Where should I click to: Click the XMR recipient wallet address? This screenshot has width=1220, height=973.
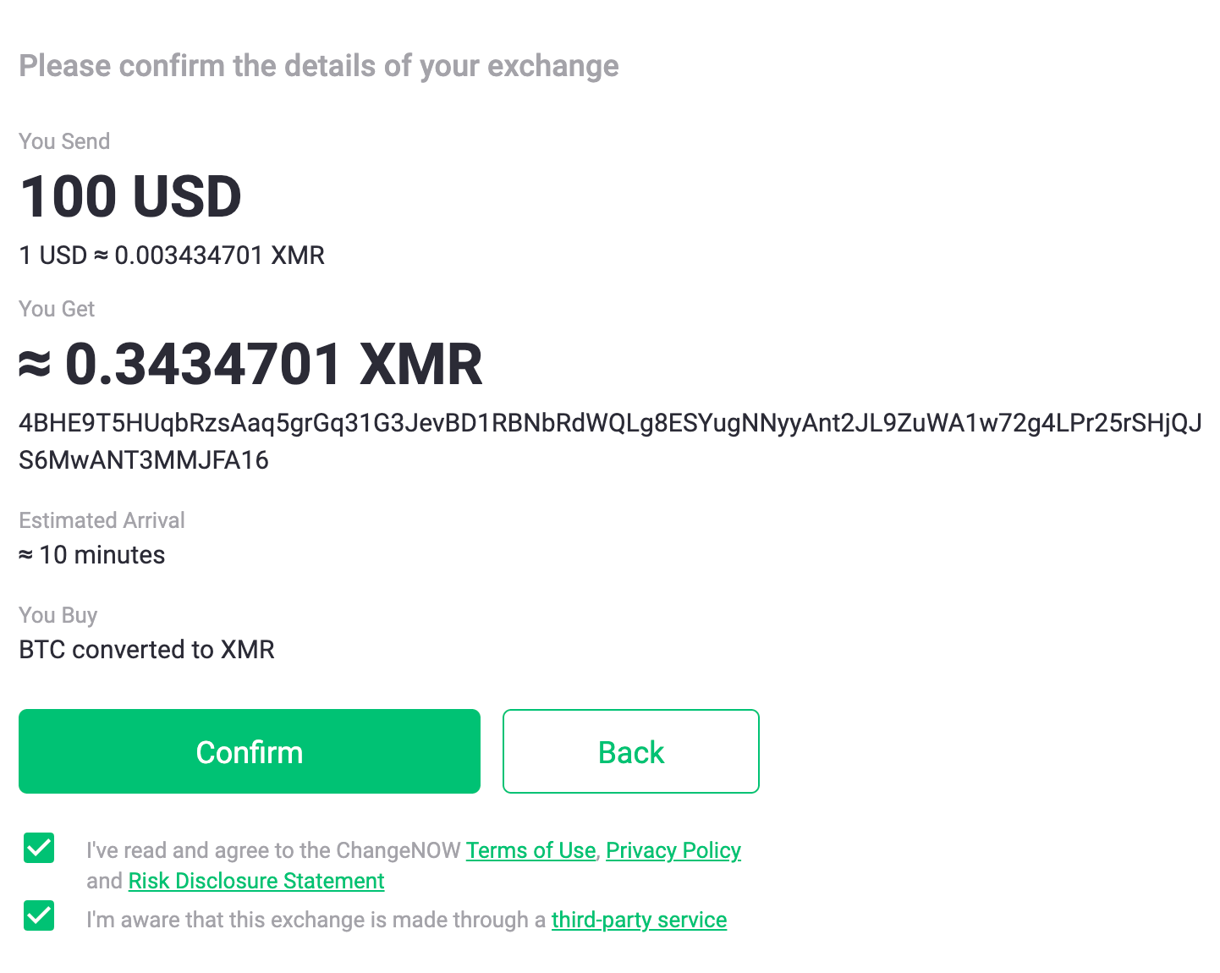609,423
